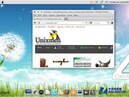The width and height of the screenshot is (129, 97).
Task: Click the page vertical scrollbar
Action: tap(114, 27)
